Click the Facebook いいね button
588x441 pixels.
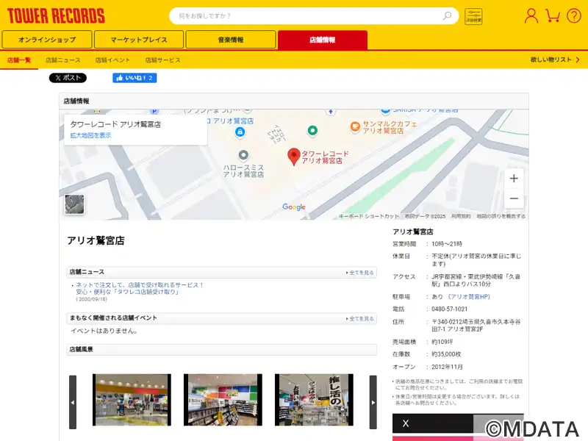click(135, 78)
